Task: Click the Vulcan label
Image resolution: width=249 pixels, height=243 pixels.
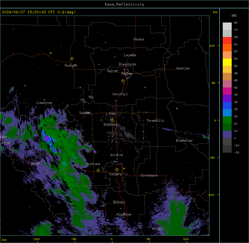Action: (x=157, y=229)
